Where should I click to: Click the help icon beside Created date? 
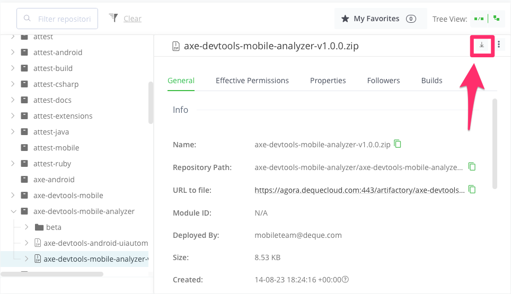(346, 280)
